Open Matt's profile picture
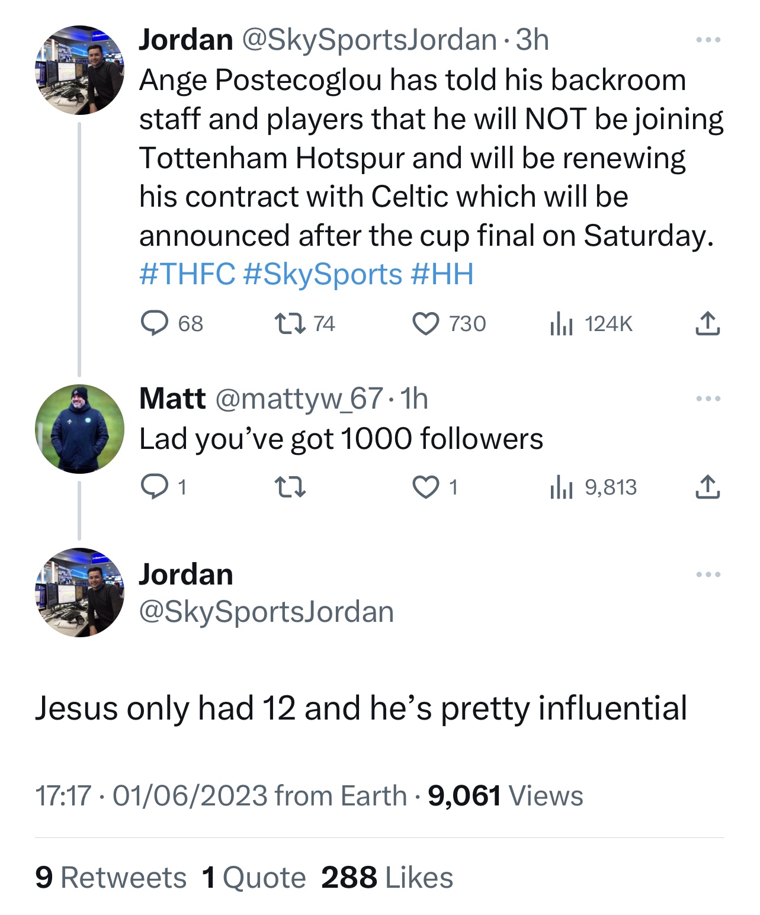Image resolution: width=760 pixels, height=915 pixels. point(80,429)
